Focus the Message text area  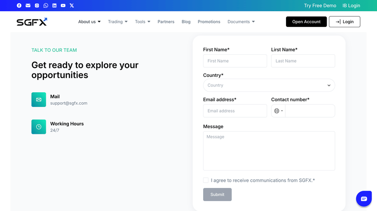[269, 151]
